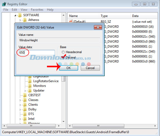This screenshot has height=136, width=160.
Task: Open the View menu
Action: tap(24, 10)
